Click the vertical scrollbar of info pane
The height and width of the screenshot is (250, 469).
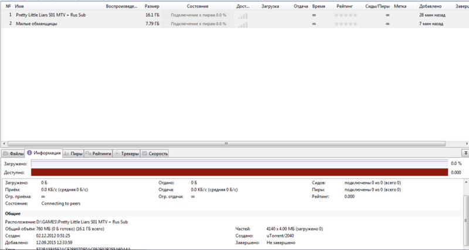click(x=465, y=220)
